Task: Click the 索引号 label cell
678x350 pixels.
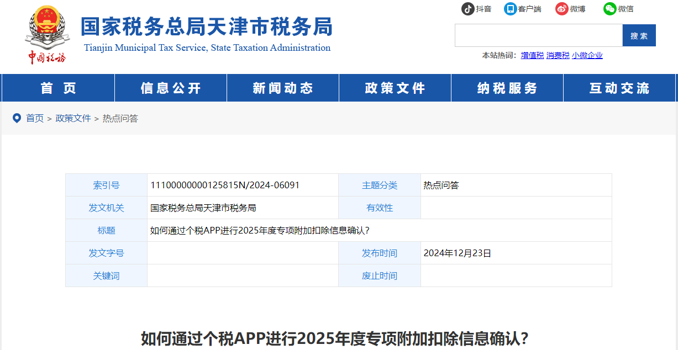Action: [x=106, y=185]
